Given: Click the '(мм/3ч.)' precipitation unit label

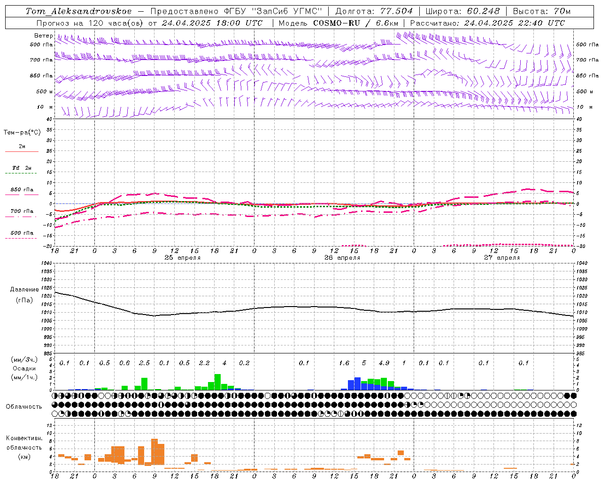Looking at the screenshot, I should pyautogui.click(x=24, y=360).
